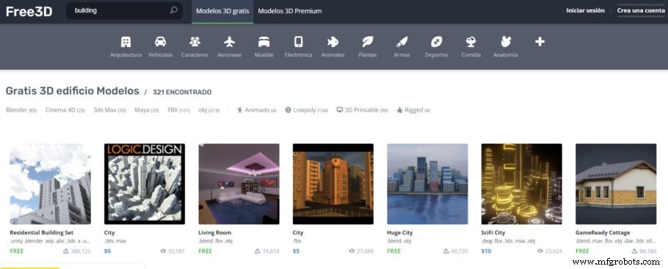Viewport: 668px width, 269px height.
Task: Click the Huge City title
Action: 400,233
